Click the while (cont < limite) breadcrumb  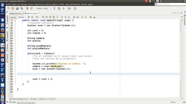(x=46, y=99)
